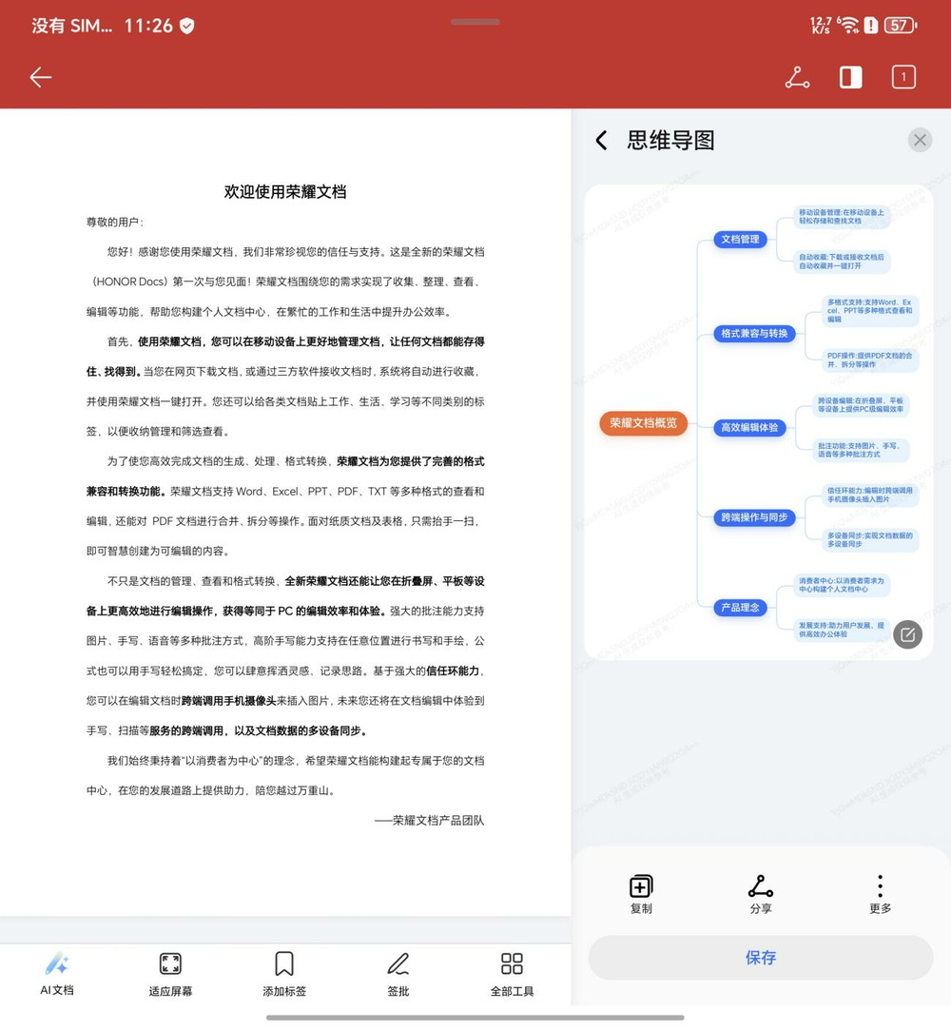This screenshot has width=951, height=1030.
Task: Tap the 移动设备管理 leaf node
Action: (x=842, y=217)
